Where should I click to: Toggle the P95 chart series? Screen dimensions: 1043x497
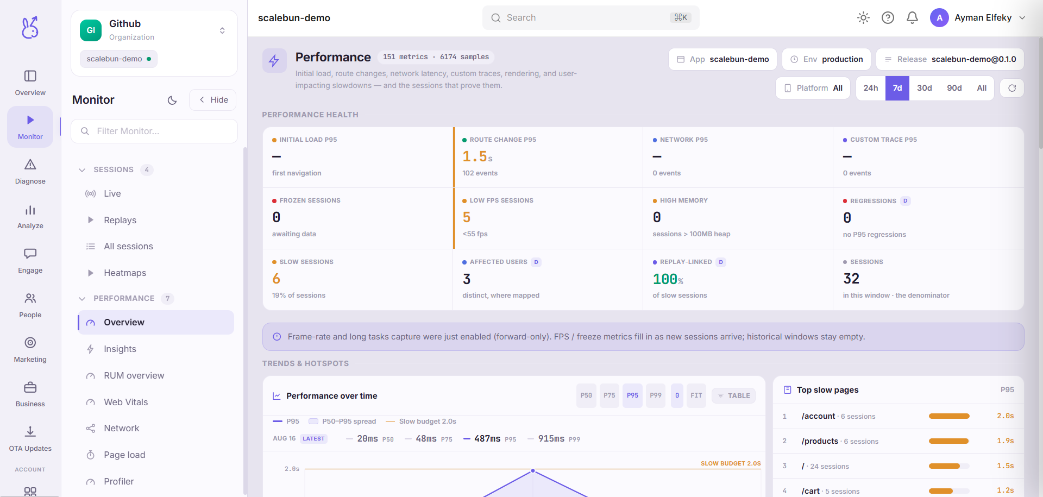pos(632,395)
